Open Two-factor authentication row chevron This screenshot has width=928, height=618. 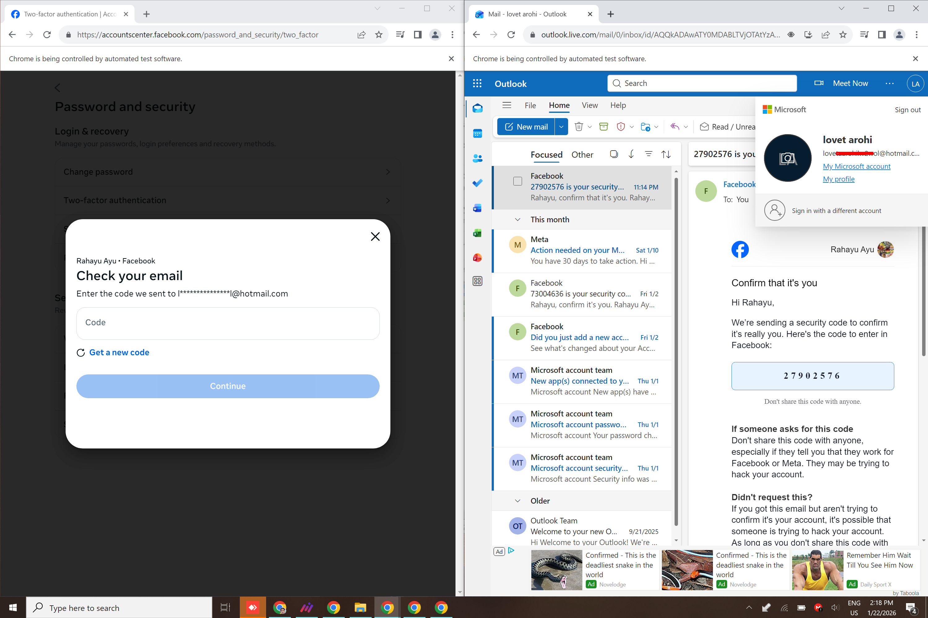pyautogui.click(x=388, y=200)
